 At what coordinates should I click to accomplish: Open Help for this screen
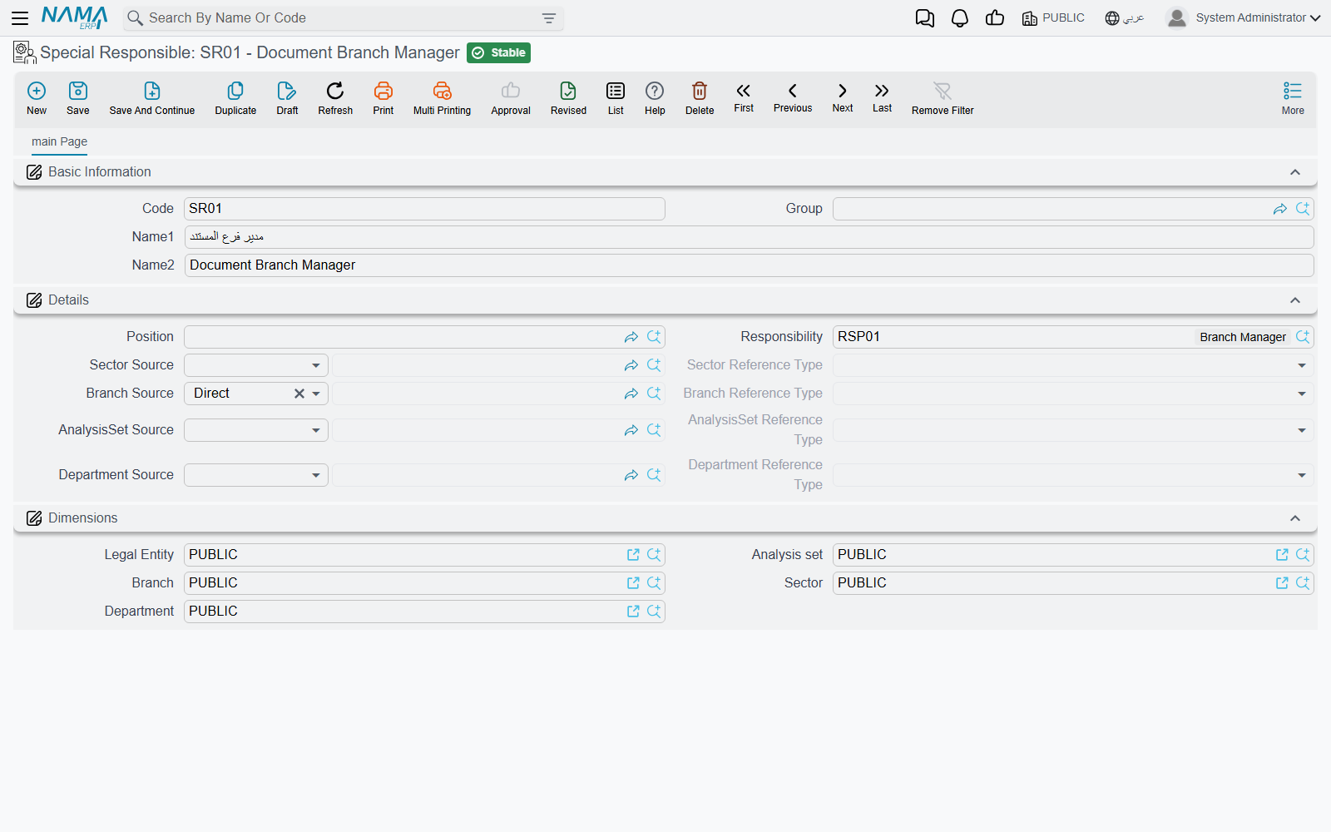[x=655, y=98]
